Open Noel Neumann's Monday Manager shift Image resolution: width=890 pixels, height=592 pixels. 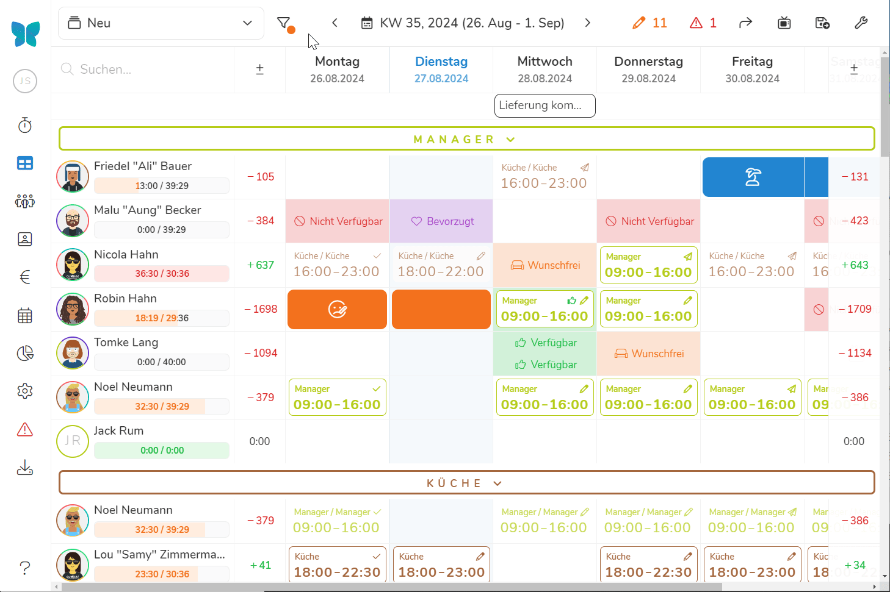pyautogui.click(x=337, y=398)
